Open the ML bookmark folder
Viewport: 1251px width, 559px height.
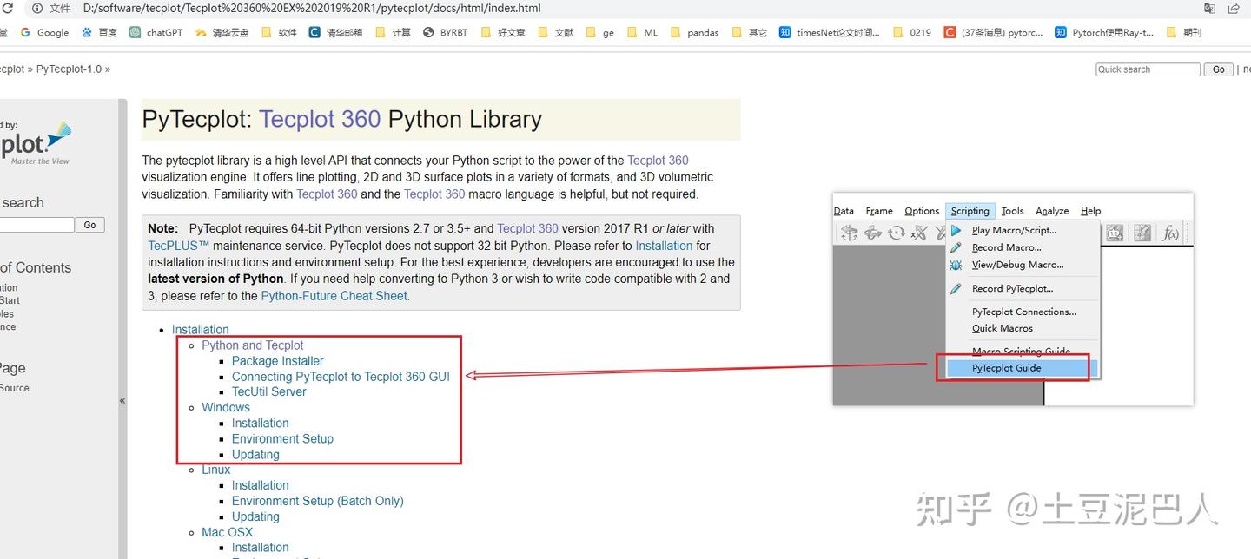click(642, 32)
